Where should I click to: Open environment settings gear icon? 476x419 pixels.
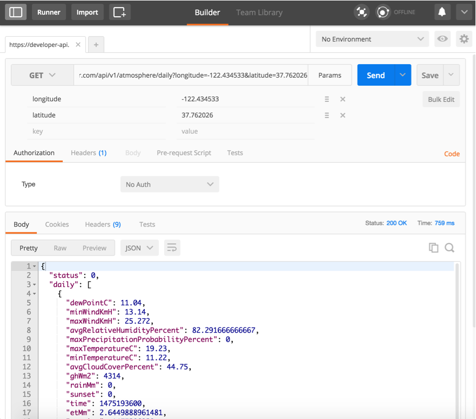(x=464, y=39)
